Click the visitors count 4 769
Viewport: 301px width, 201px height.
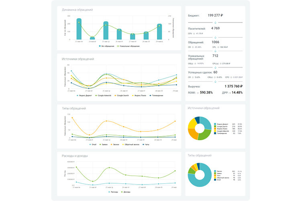215,28
